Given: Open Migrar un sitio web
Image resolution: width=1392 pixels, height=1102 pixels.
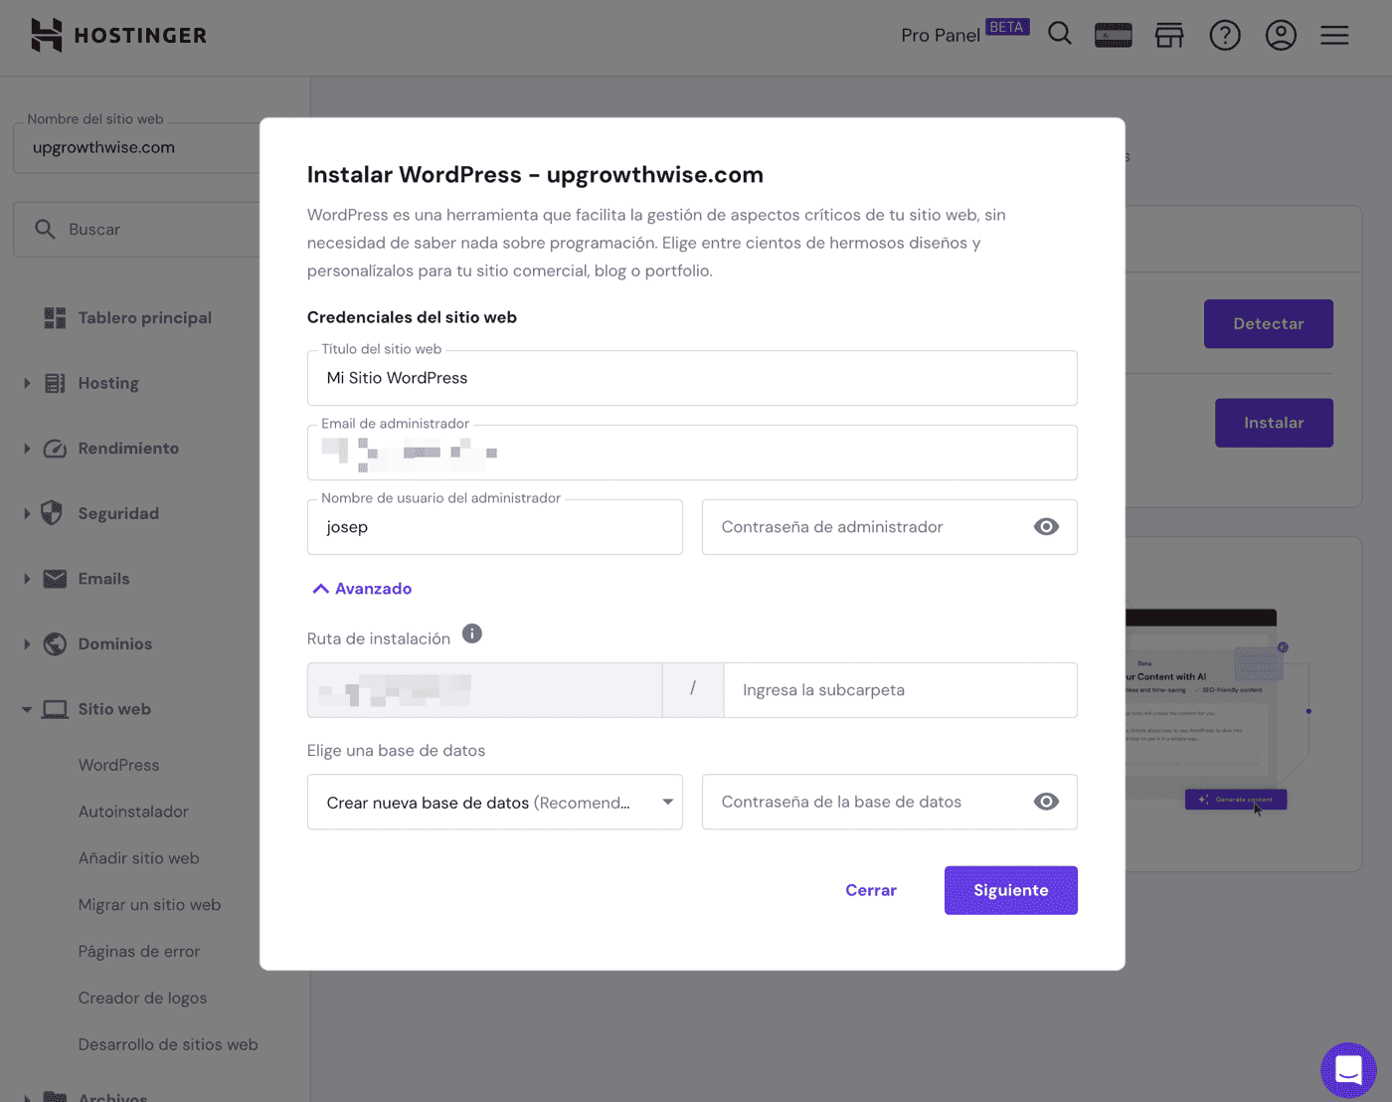Looking at the screenshot, I should tap(150, 905).
